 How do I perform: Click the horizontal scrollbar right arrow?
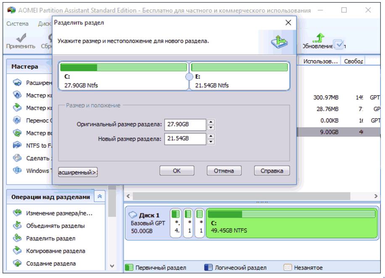[376, 196]
